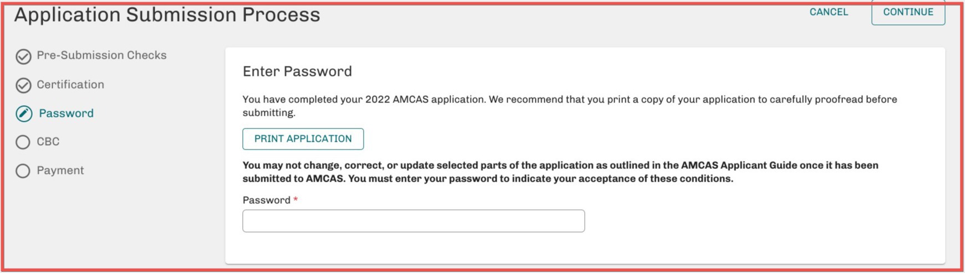Jump to the CBC step label
This screenshot has width=965, height=273.
[48, 142]
